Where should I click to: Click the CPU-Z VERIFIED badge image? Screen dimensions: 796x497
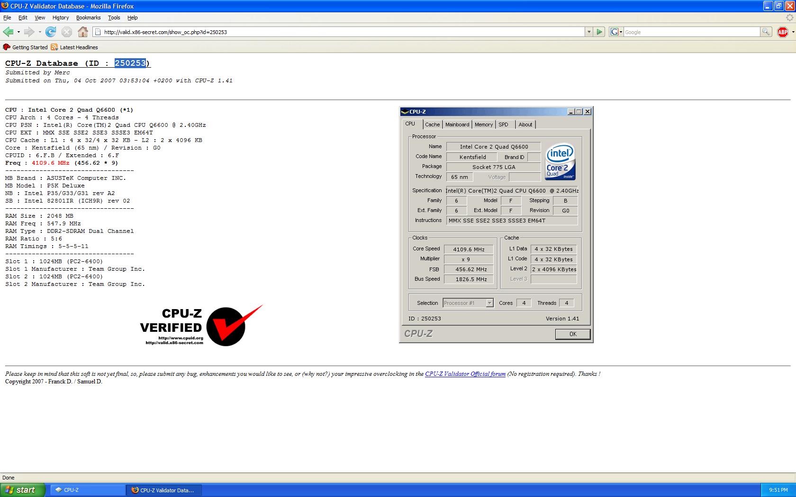pyautogui.click(x=201, y=325)
